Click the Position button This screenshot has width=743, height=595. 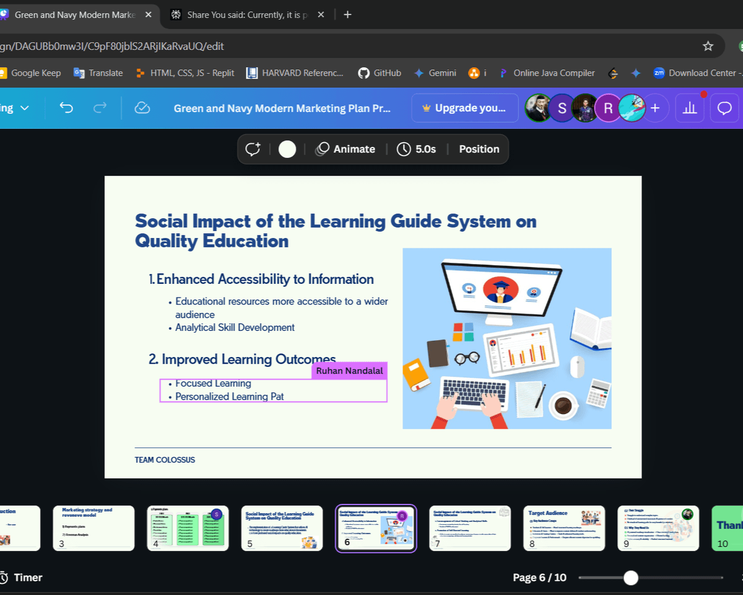pyautogui.click(x=479, y=149)
